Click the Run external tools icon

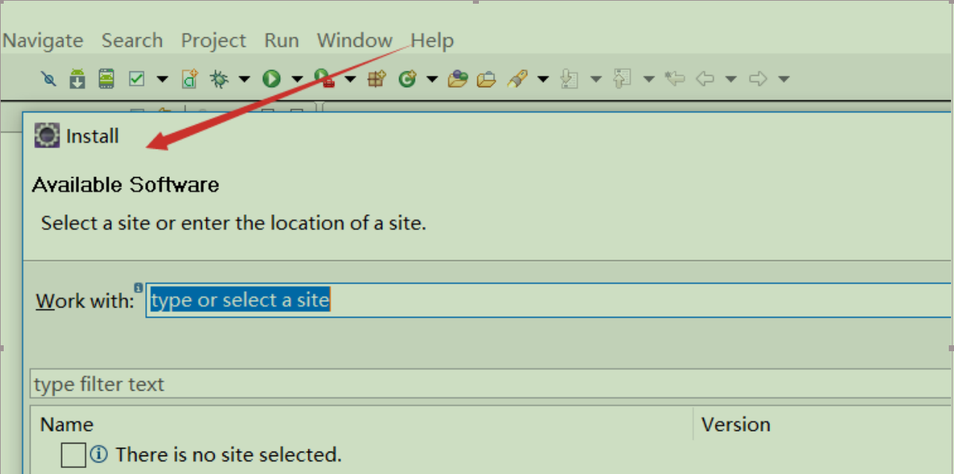click(x=324, y=78)
